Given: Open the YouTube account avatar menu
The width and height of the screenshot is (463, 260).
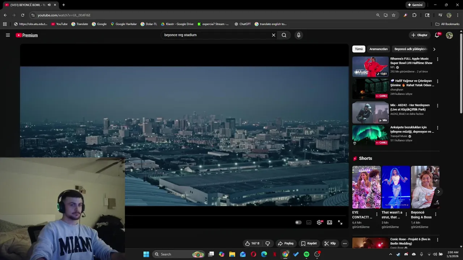Looking at the screenshot, I should 449,35.
